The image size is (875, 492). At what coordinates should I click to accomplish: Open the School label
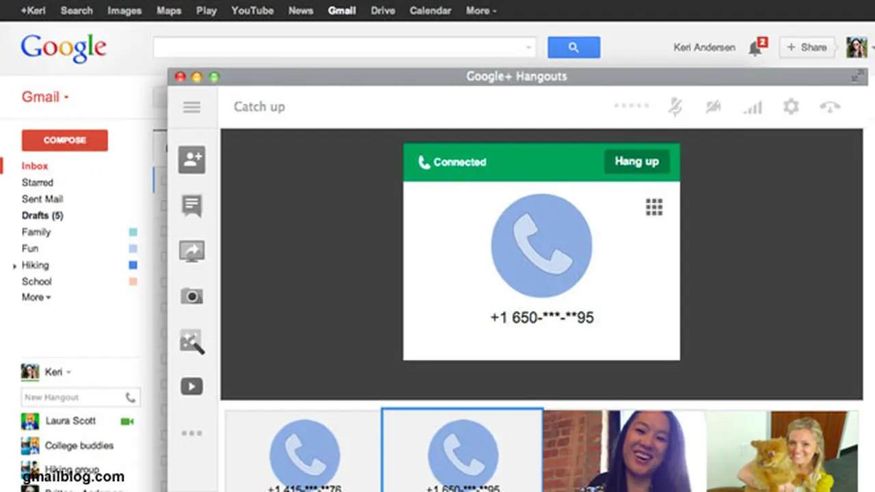point(37,281)
